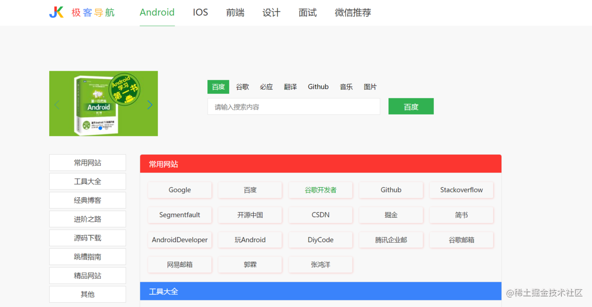
Task: Open the AndroidDeveloper link
Action: point(180,240)
